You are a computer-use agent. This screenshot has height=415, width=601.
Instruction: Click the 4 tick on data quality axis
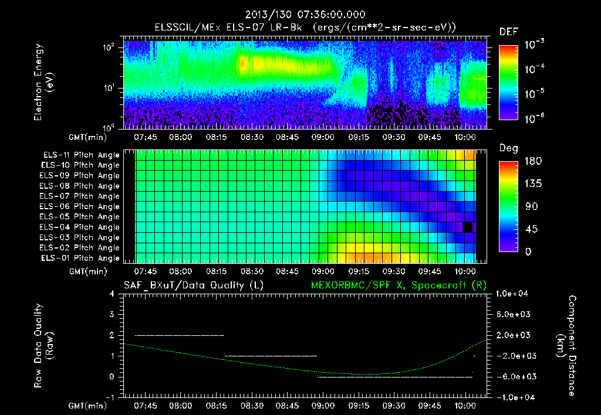112,294
